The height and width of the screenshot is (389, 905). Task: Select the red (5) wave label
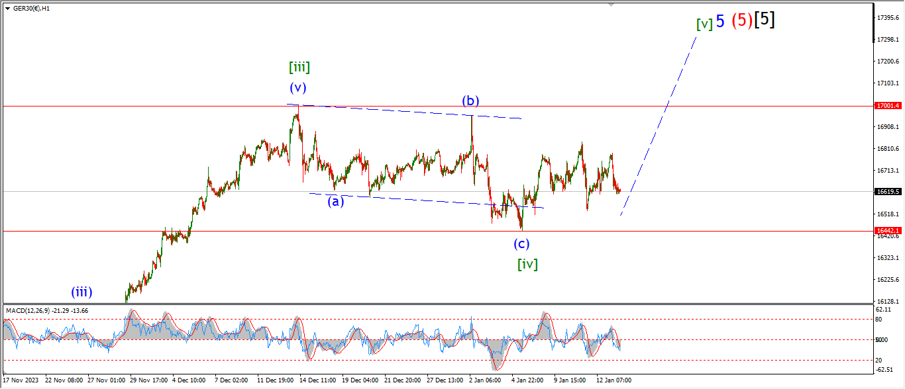tap(741, 21)
